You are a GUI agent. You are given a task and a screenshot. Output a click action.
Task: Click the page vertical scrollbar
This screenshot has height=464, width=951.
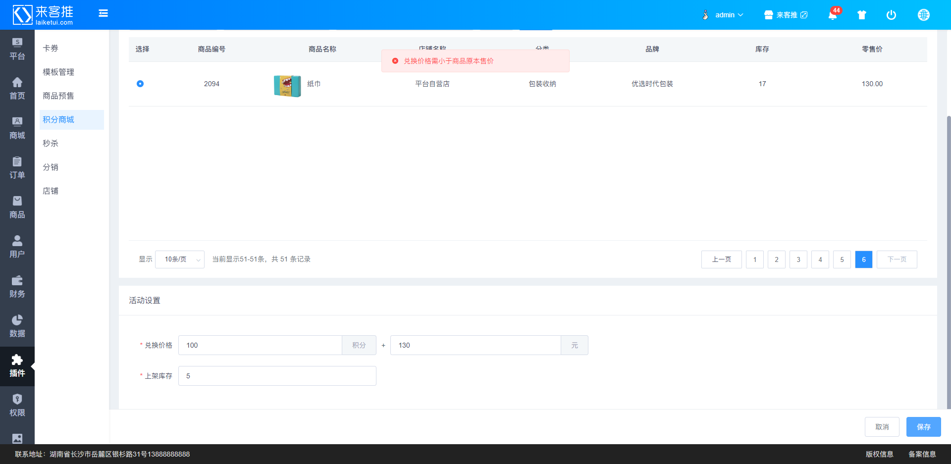pyautogui.click(x=949, y=262)
